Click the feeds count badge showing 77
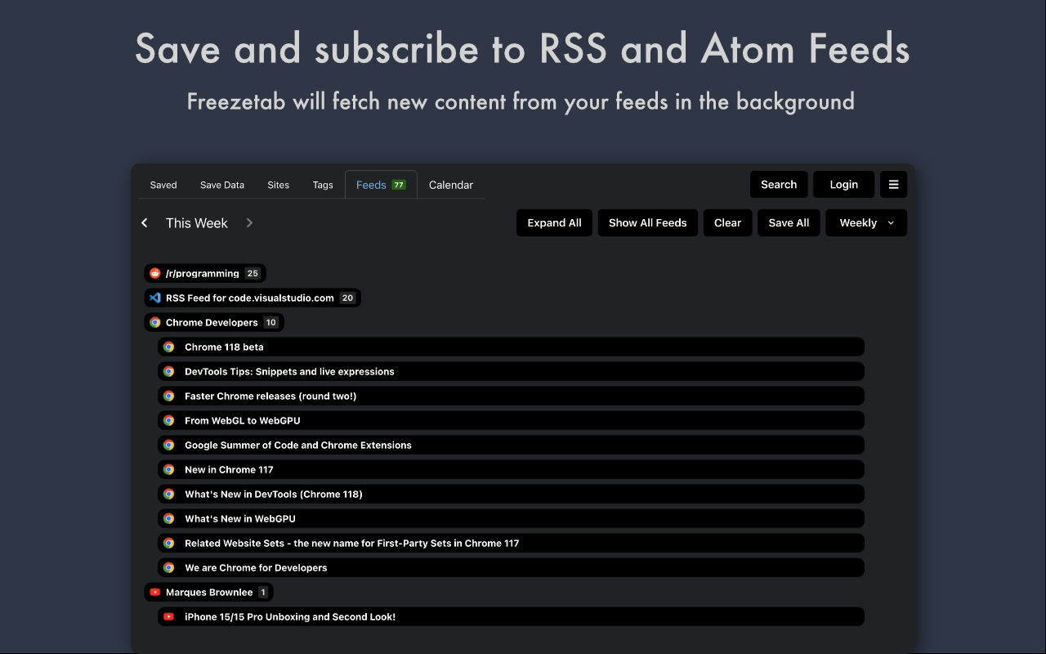This screenshot has height=654, width=1046. click(x=399, y=185)
